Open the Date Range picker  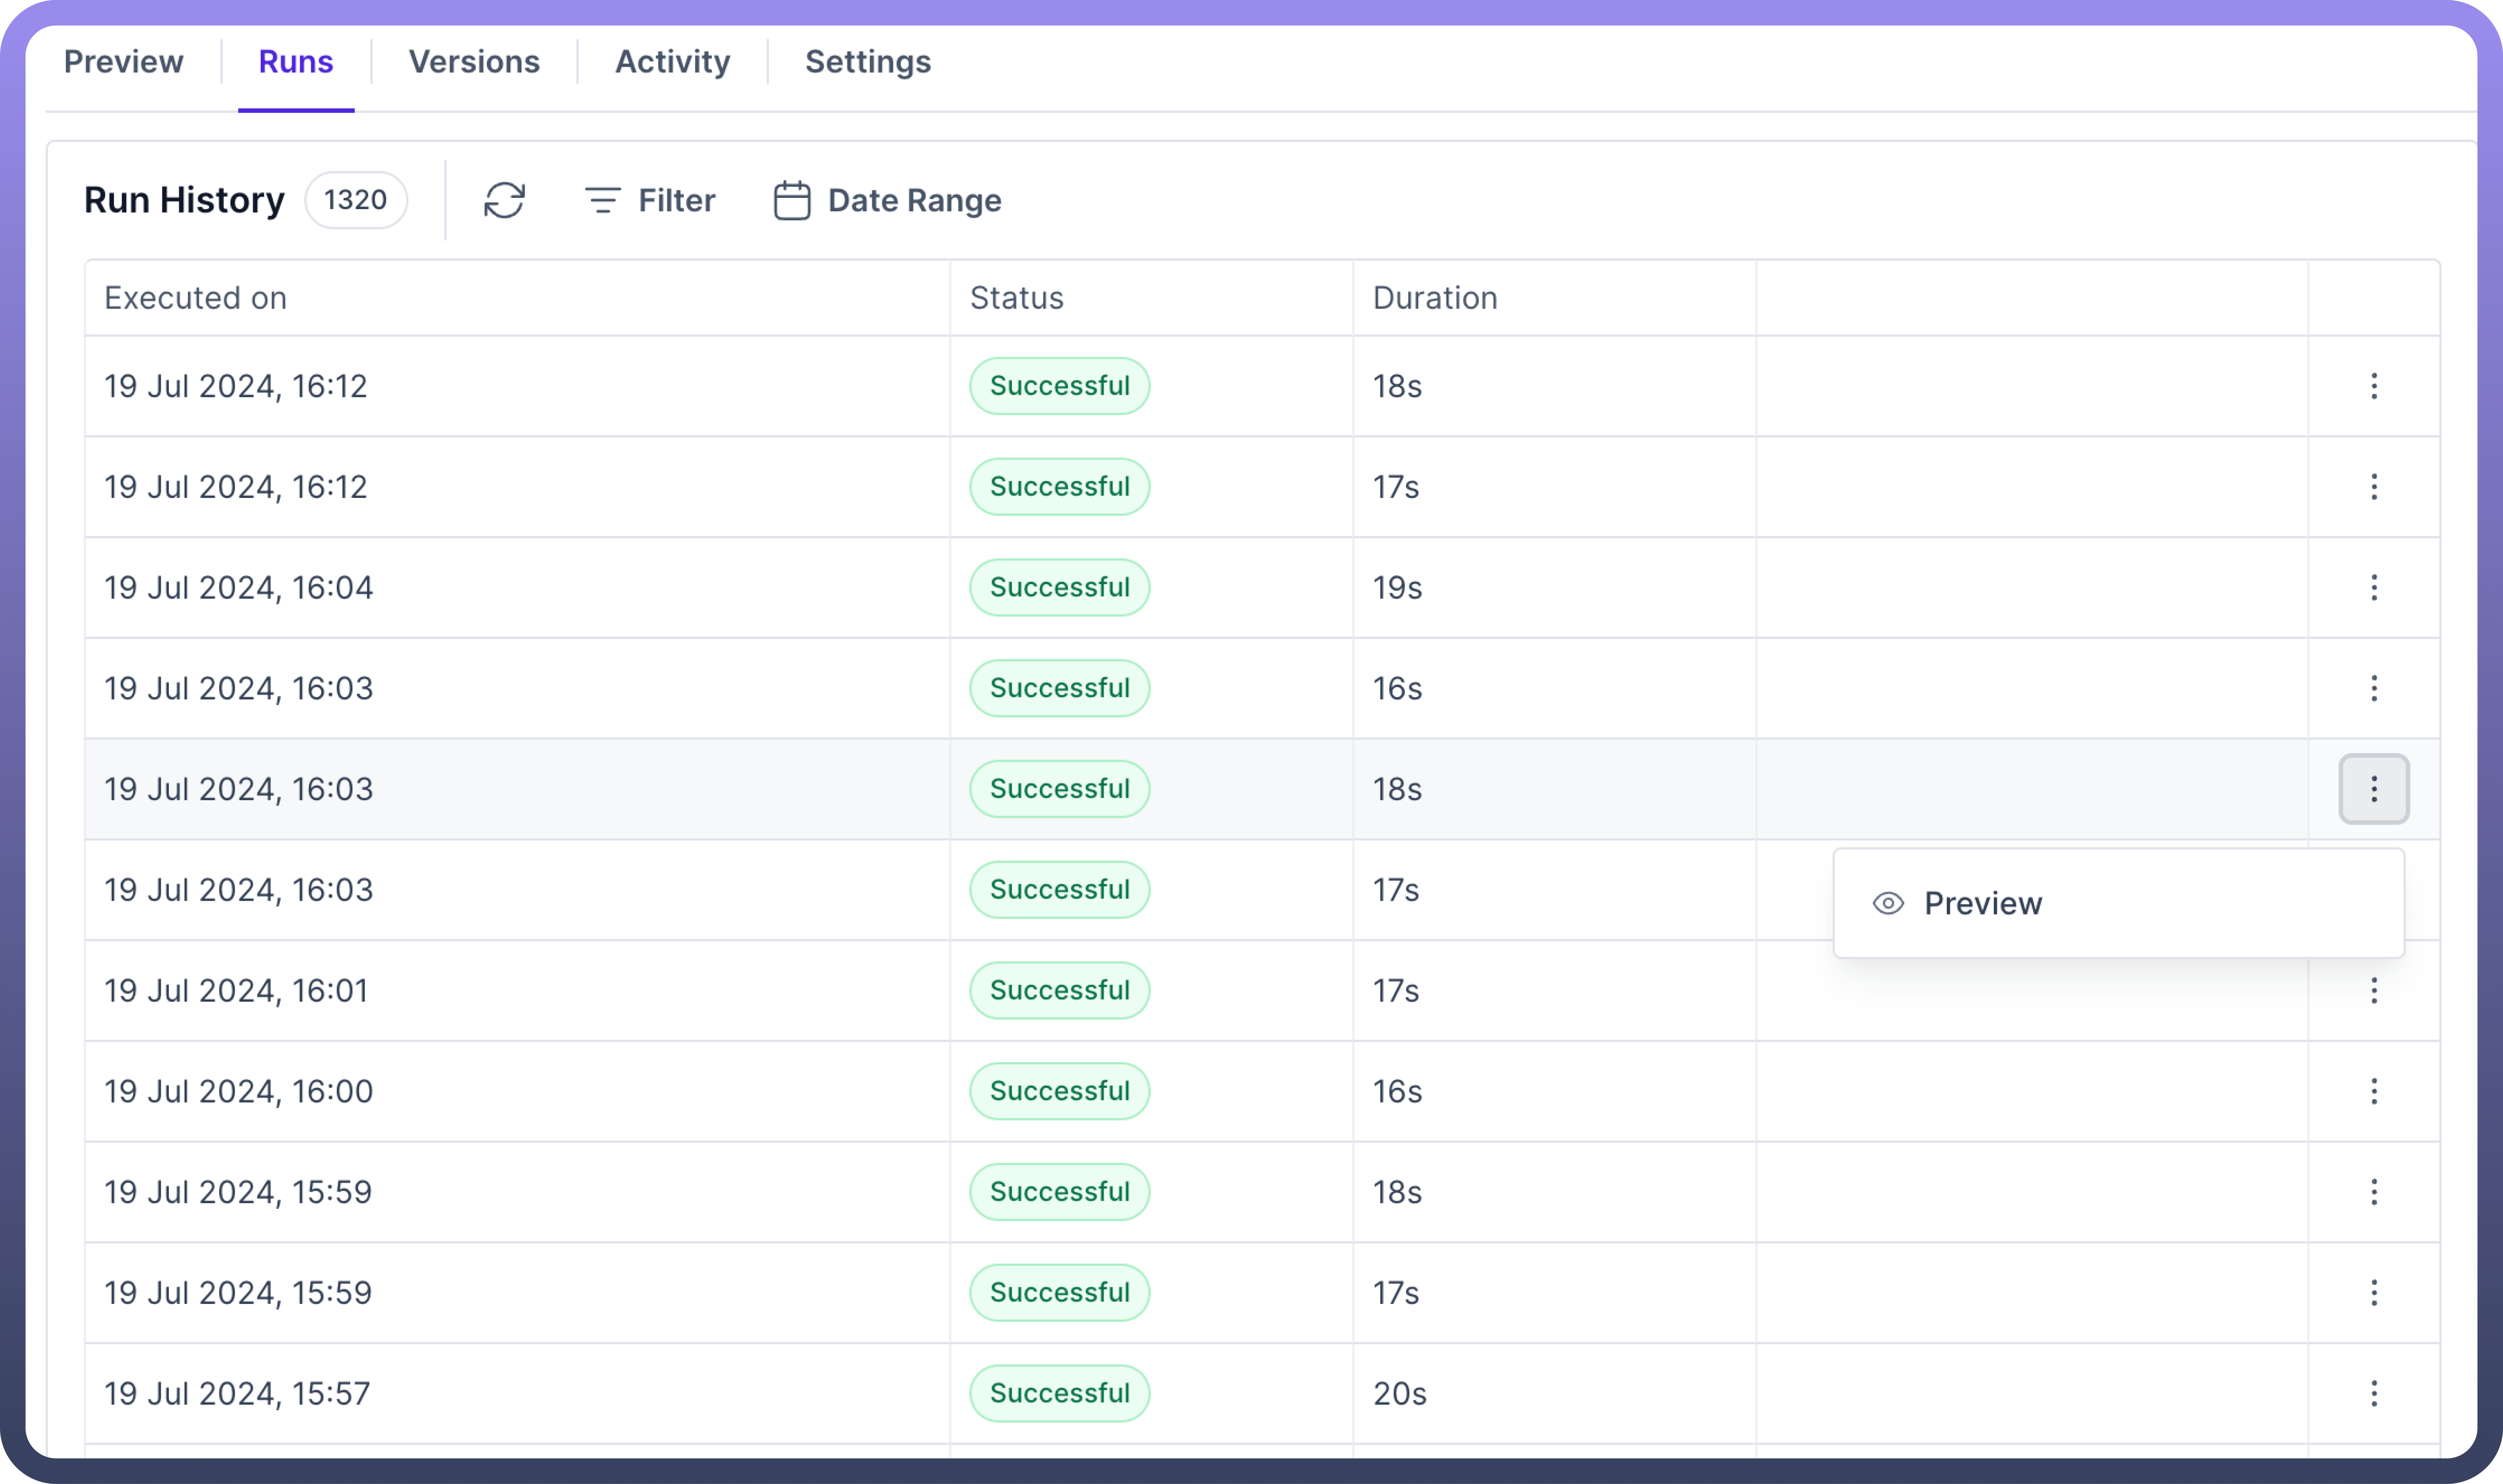(887, 200)
